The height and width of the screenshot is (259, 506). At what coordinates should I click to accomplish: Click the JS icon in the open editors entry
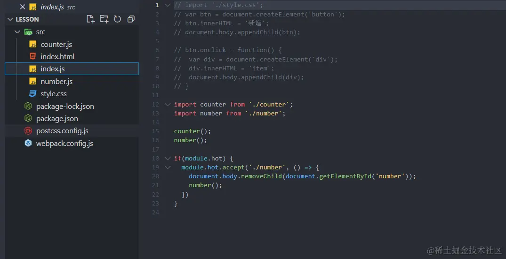point(32,7)
